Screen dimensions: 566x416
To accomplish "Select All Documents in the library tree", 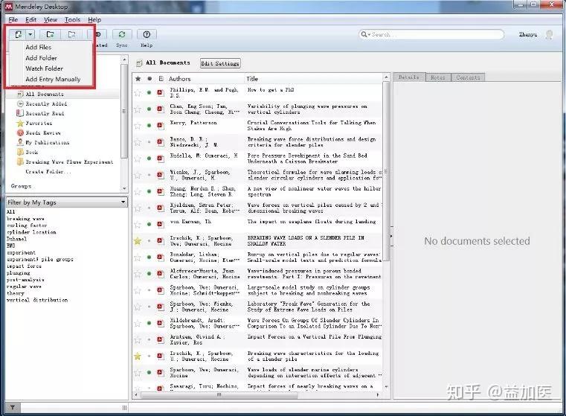I will 45,94.
